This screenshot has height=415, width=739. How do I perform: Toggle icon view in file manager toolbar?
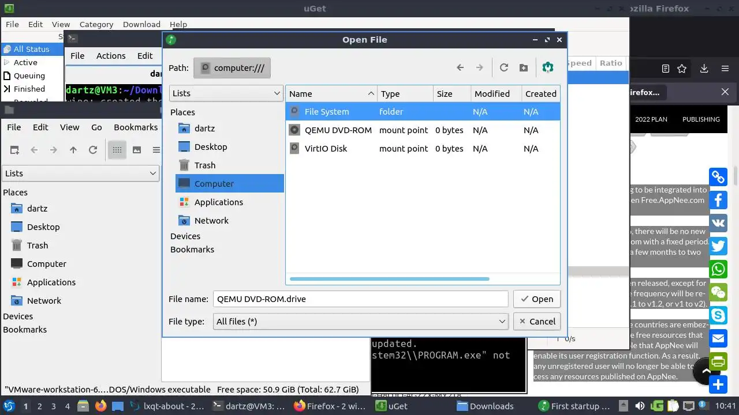click(117, 150)
